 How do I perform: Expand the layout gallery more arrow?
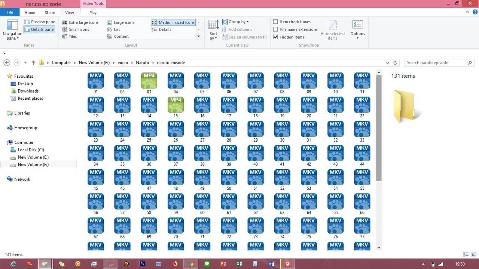(198, 37)
